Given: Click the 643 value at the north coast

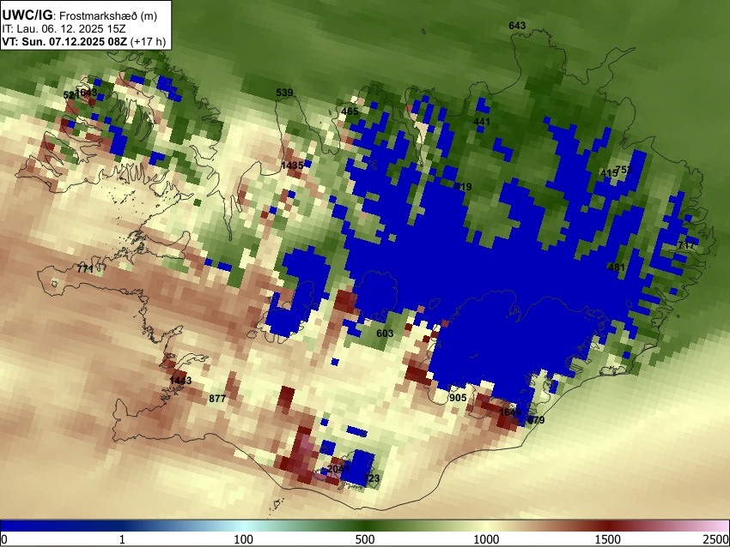Looking at the screenshot, I should click(517, 26).
